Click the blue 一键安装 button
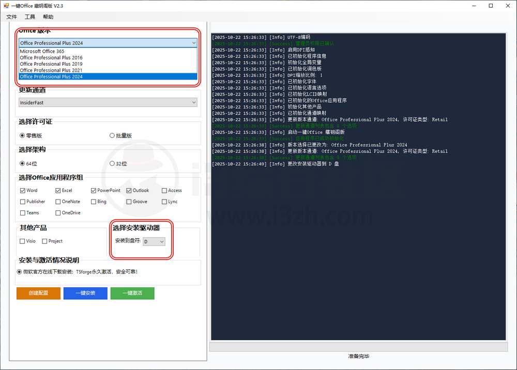 (85, 293)
